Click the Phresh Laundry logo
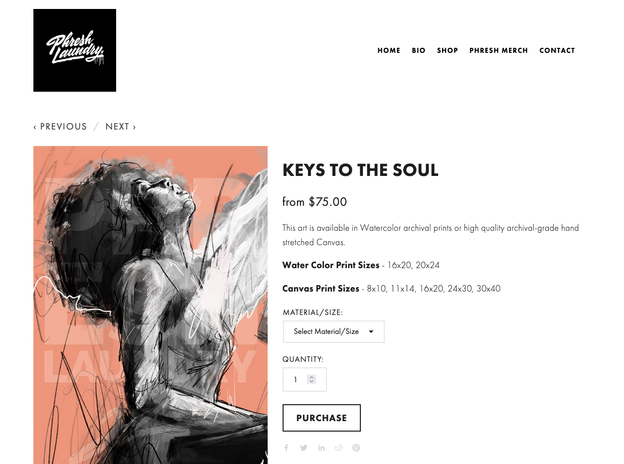 coord(75,50)
